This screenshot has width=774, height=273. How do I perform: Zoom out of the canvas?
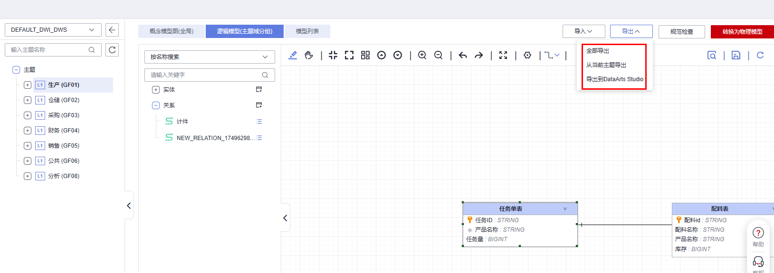tap(438, 55)
